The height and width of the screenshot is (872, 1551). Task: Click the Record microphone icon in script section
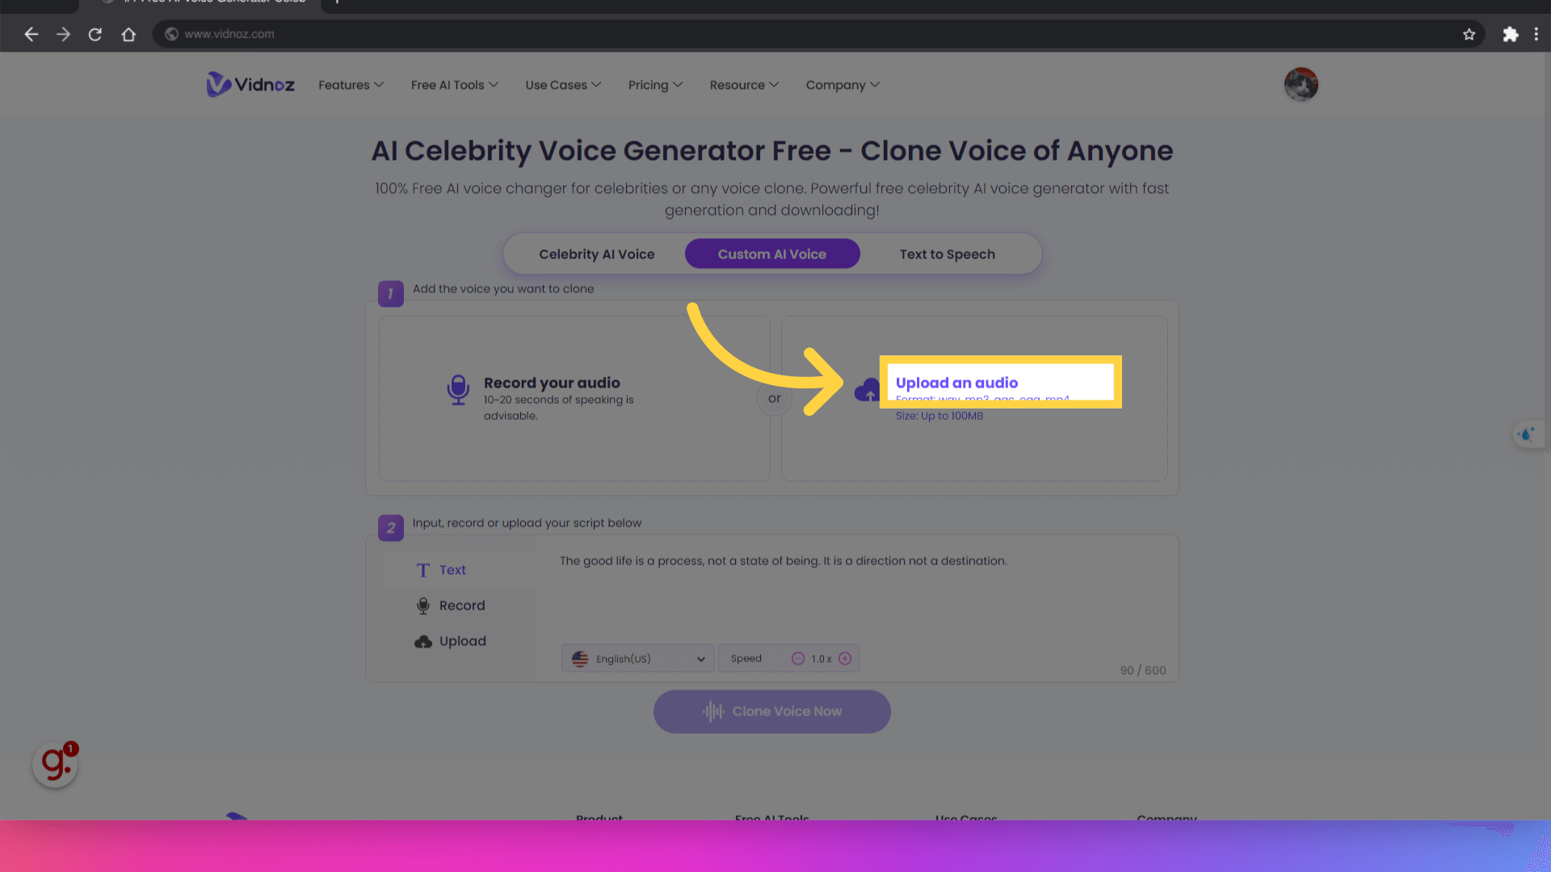click(423, 605)
